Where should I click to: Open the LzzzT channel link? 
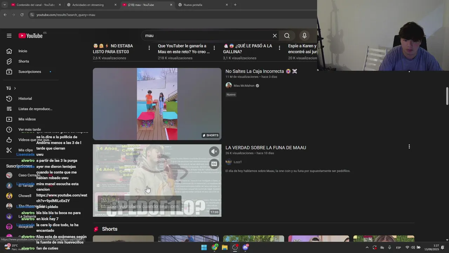(x=238, y=162)
